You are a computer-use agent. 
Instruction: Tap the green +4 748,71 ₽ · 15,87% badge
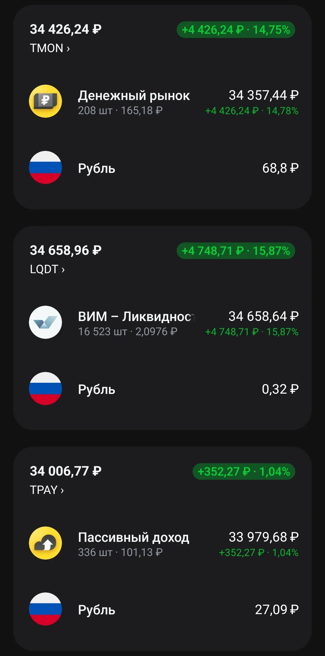click(x=236, y=251)
